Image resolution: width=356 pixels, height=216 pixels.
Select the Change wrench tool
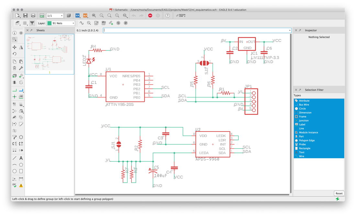21,68
